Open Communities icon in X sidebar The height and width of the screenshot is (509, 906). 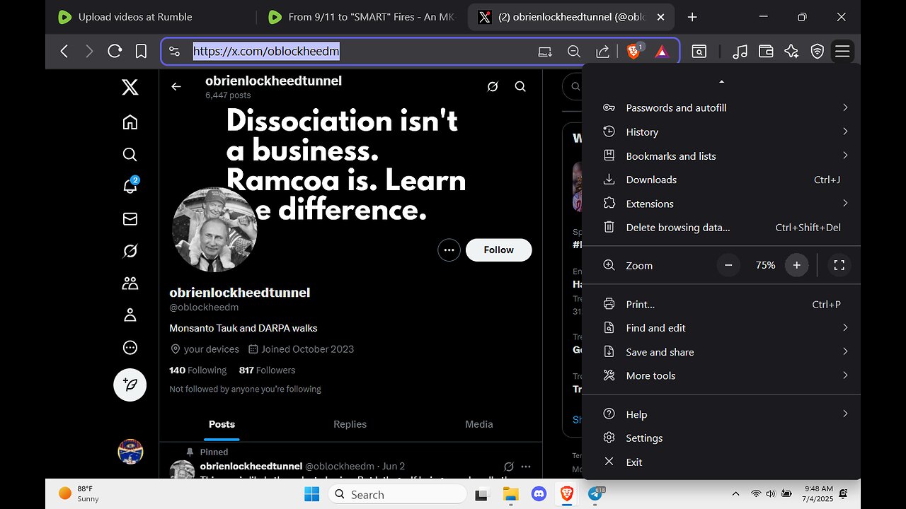[x=130, y=283]
